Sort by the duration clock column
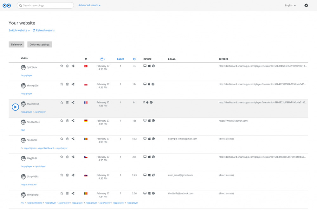 (134, 59)
